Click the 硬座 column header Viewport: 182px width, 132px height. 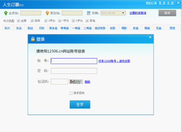coord(147,28)
